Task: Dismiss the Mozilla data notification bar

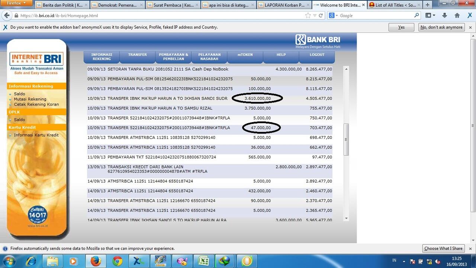Action: pyautogui.click(x=470, y=248)
